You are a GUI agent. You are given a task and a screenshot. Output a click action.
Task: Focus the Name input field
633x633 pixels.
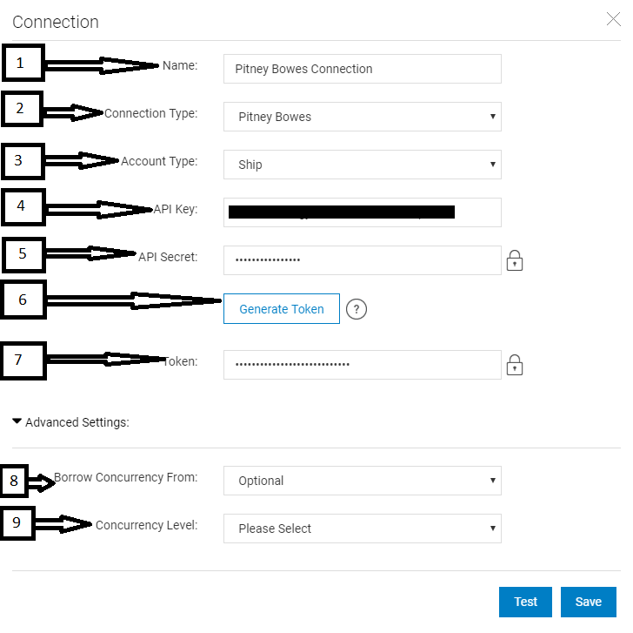point(362,69)
